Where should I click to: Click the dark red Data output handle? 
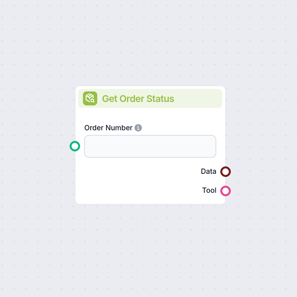pos(226,172)
